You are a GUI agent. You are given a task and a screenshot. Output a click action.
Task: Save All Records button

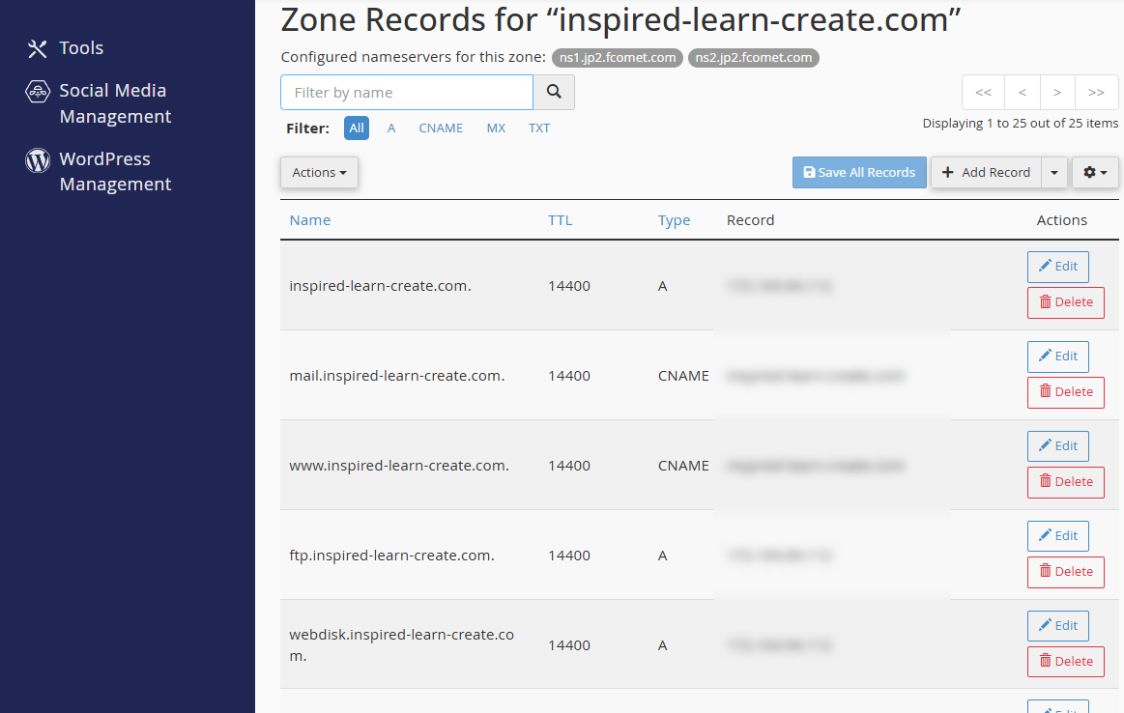coord(859,173)
